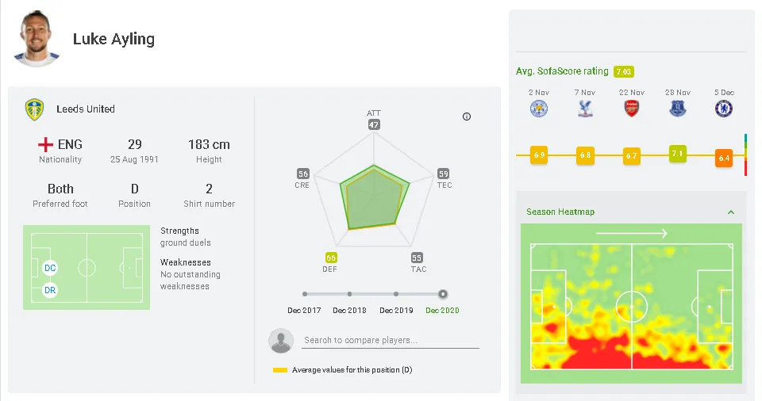The width and height of the screenshot is (762, 401).
Task: Open the Crystal Palace match on 7 Nov
Action: point(586,109)
